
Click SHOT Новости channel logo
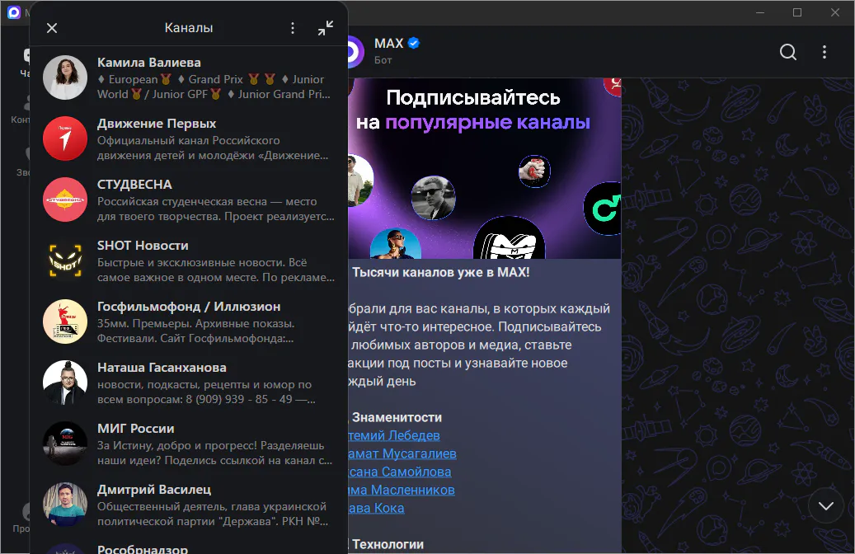[x=65, y=261]
